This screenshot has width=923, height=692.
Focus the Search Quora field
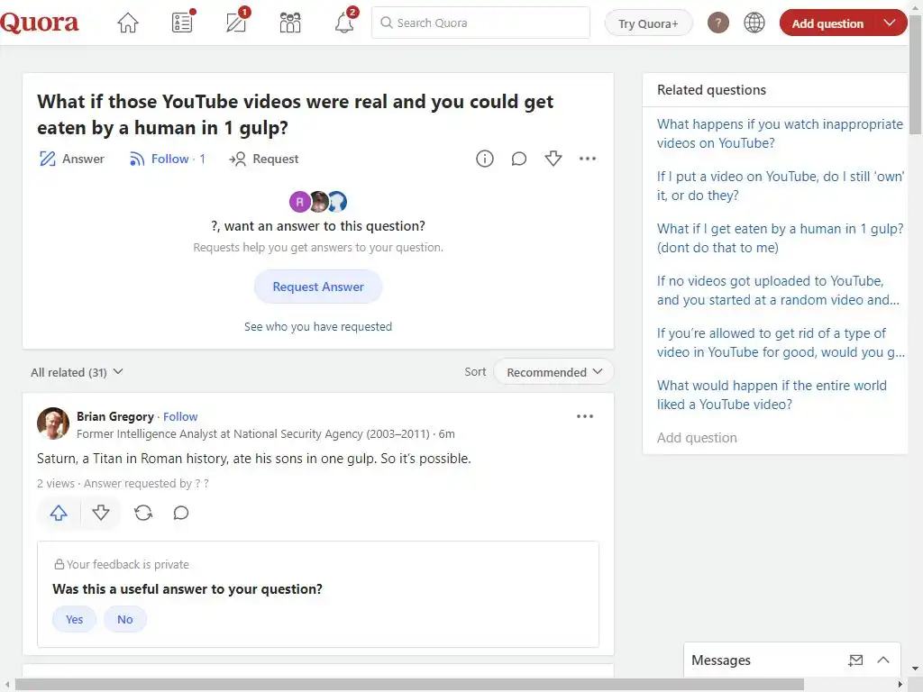pyautogui.click(x=480, y=23)
